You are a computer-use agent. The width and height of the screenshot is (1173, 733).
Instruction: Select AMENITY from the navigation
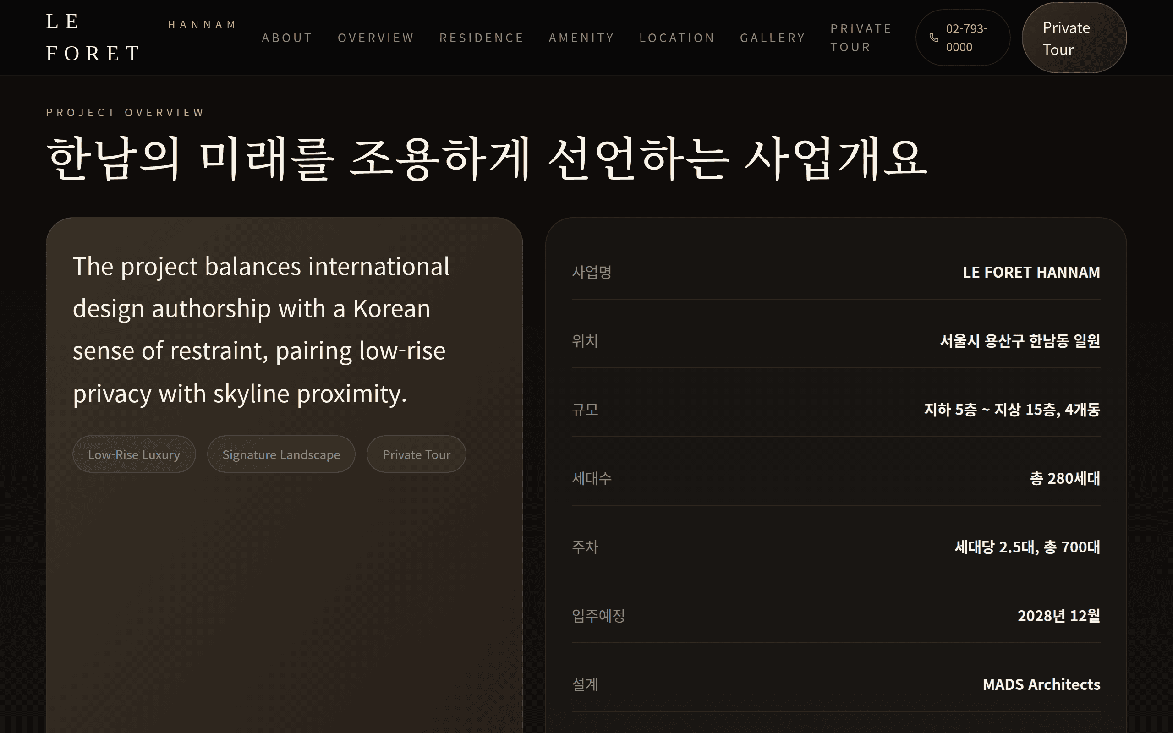pos(581,38)
